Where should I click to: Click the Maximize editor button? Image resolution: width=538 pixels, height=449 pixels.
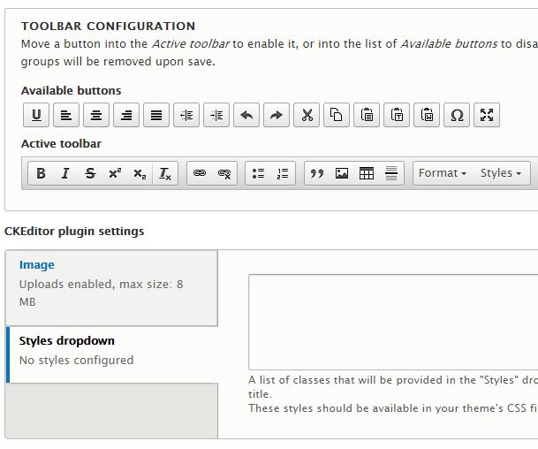pos(487,115)
